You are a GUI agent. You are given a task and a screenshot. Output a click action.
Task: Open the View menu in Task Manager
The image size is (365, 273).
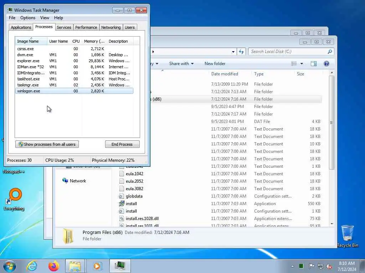point(45,18)
